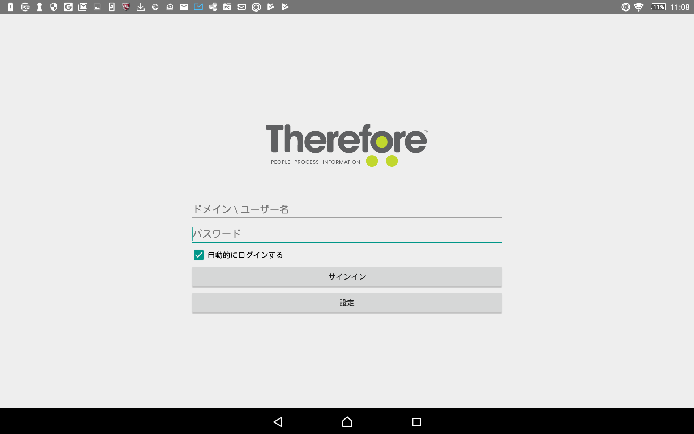Open the blue mail checkmark notification
This screenshot has height=434, width=694.
[x=198, y=7]
